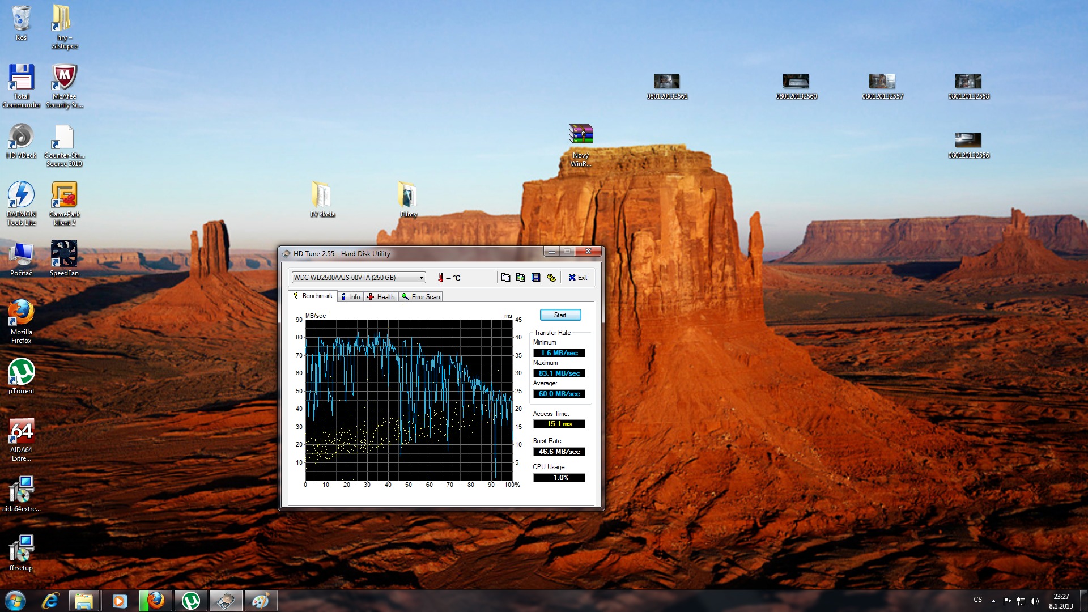Click the copy screenshot to clipboard icon
Screen dimensions: 1088x612
[520, 277]
